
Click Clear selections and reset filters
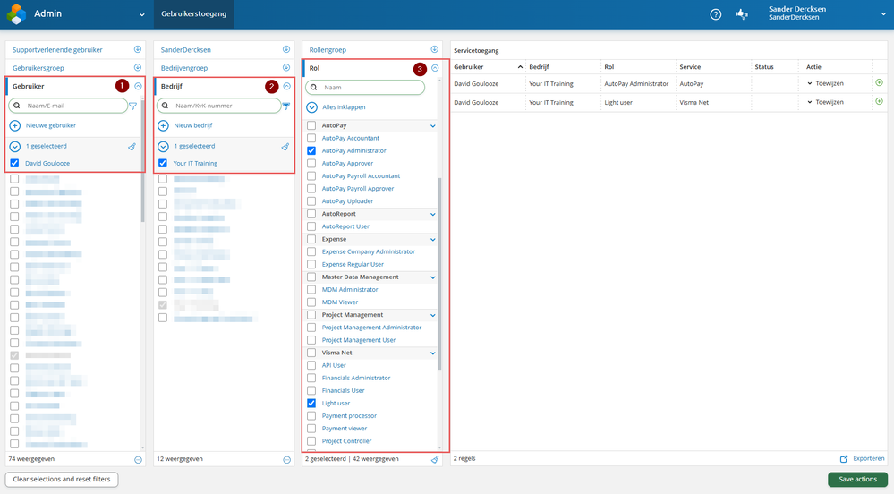62,480
